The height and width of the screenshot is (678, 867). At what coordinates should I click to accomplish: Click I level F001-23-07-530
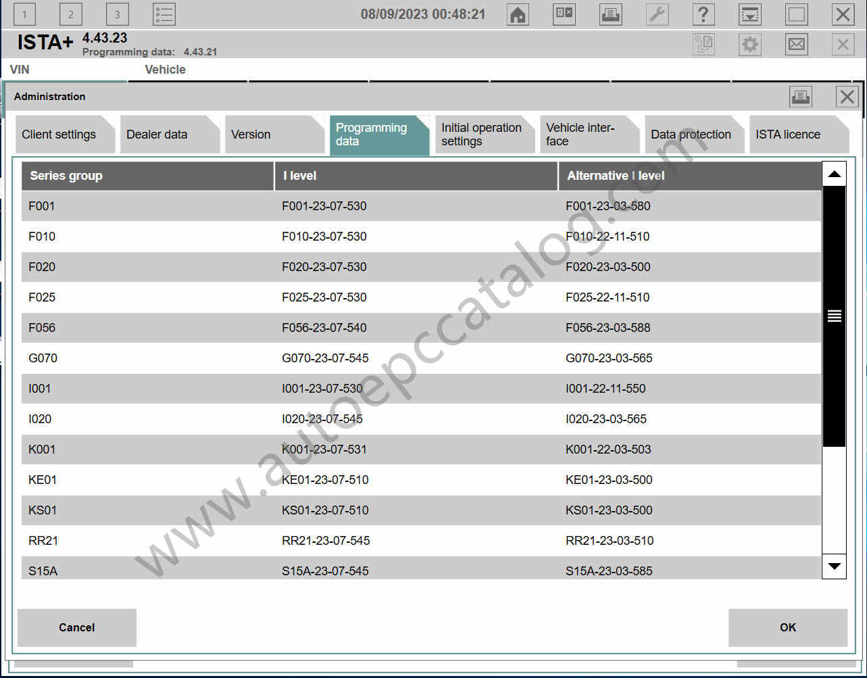click(x=324, y=206)
